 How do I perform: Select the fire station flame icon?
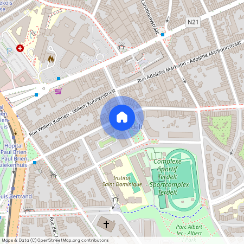tap(51, 59)
